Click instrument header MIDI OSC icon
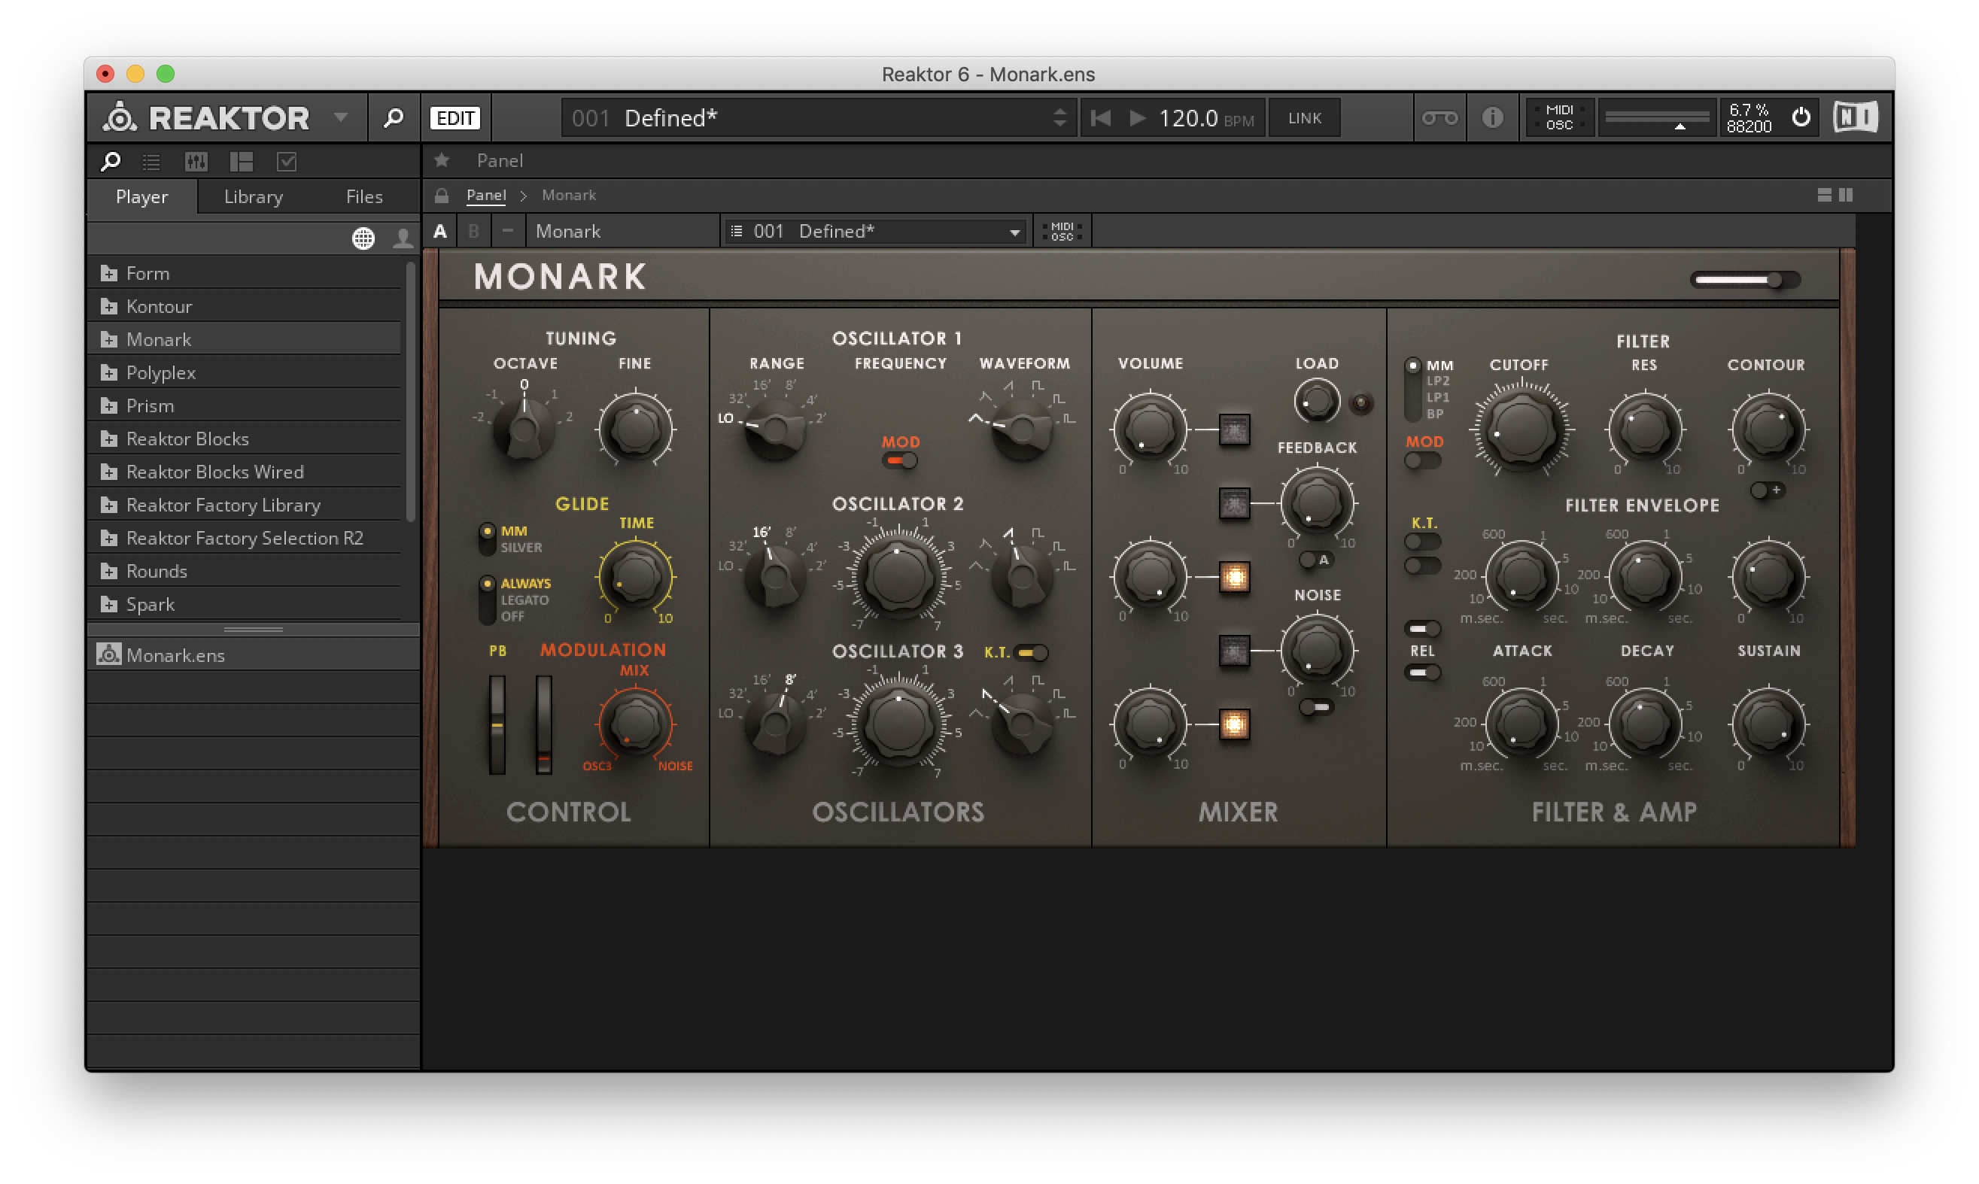The width and height of the screenshot is (1979, 1184). tap(1062, 232)
